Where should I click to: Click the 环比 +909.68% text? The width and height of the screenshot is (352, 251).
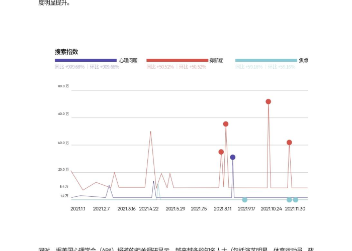pos(105,67)
